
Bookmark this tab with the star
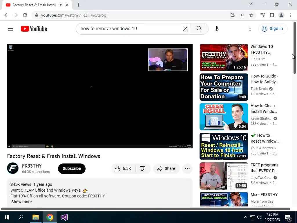pos(251,15)
